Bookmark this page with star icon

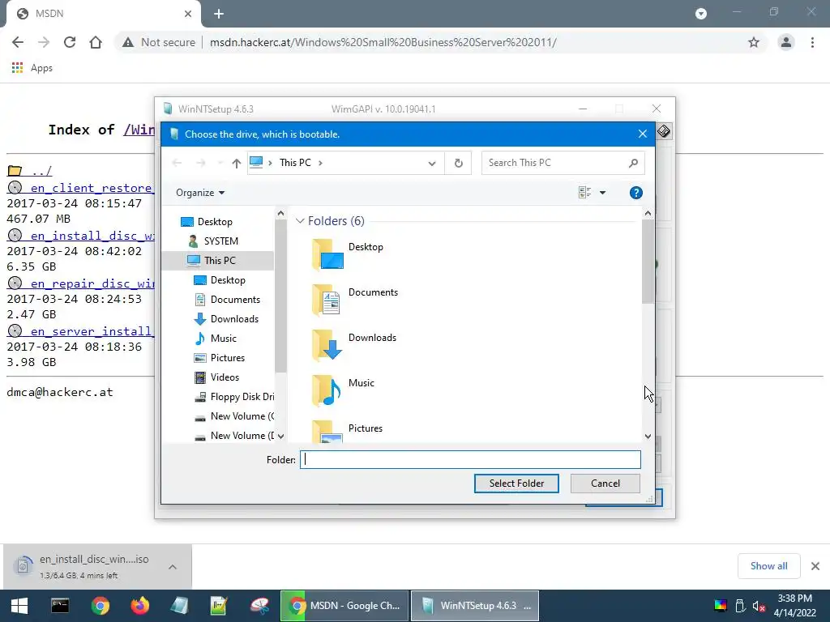(x=754, y=42)
